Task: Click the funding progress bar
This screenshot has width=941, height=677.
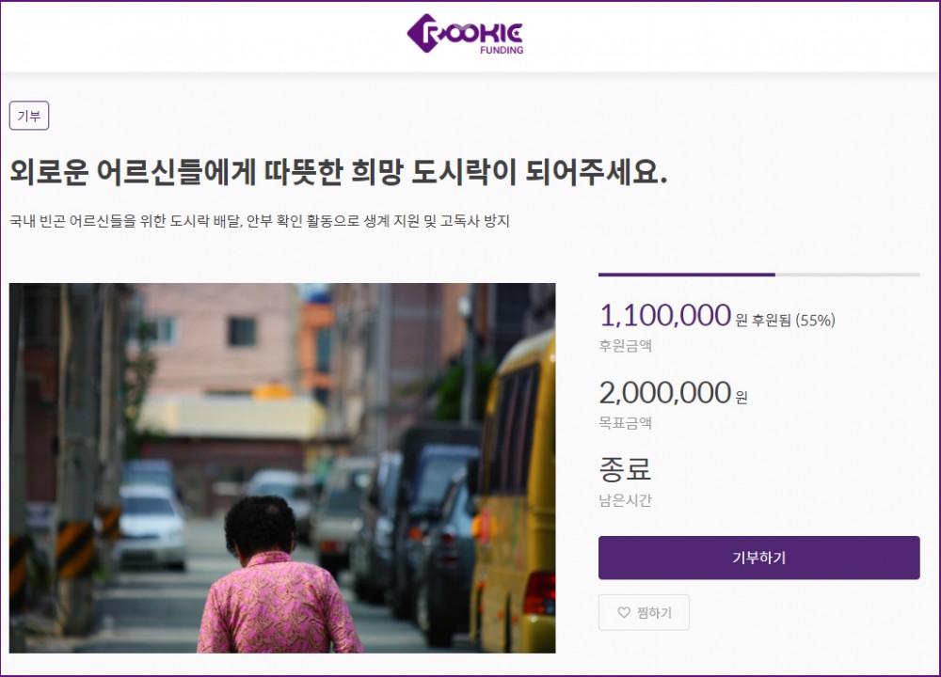Action: 758,275
